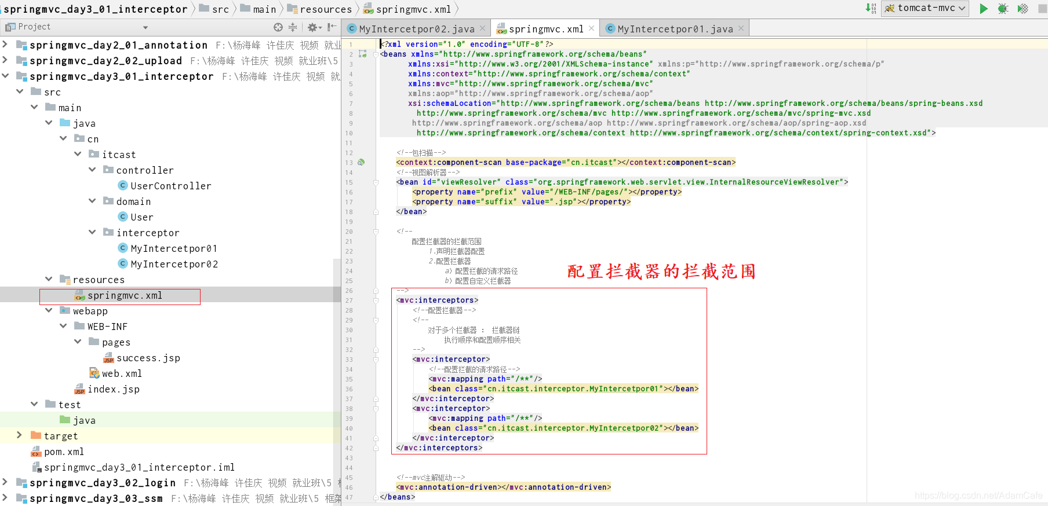The height and width of the screenshot is (506, 1048).
Task: Expand the springmvc_day2_02_upload module
Action: 5,60
